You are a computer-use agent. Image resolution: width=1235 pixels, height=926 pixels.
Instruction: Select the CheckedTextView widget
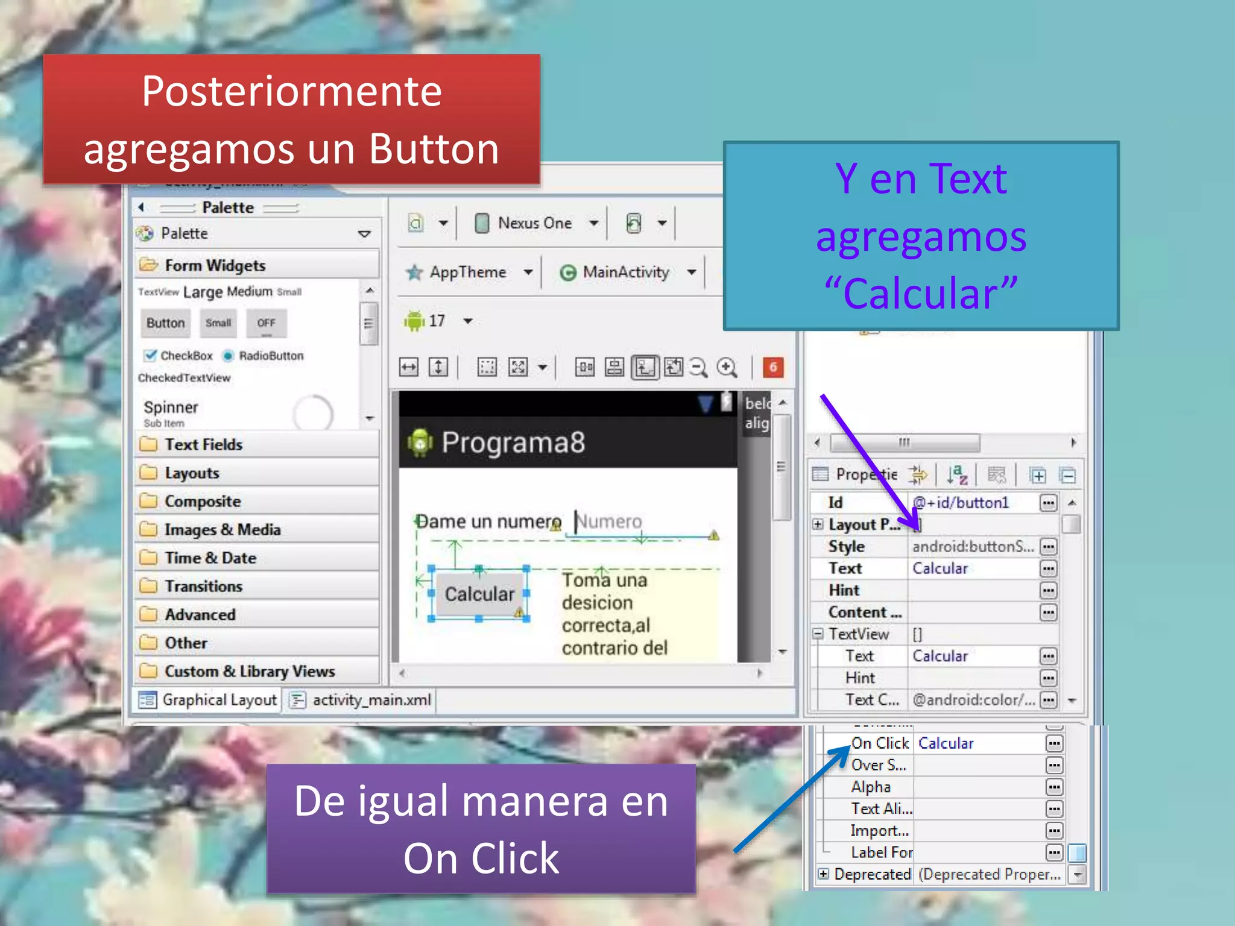click(184, 378)
